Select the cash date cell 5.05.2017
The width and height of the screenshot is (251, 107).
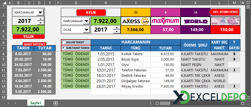(x=23, y=92)
